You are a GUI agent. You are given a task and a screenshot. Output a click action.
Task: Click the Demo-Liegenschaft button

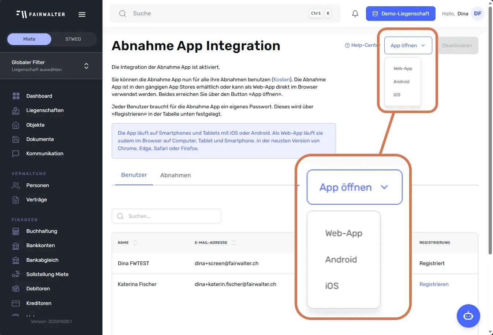point(401,14)
